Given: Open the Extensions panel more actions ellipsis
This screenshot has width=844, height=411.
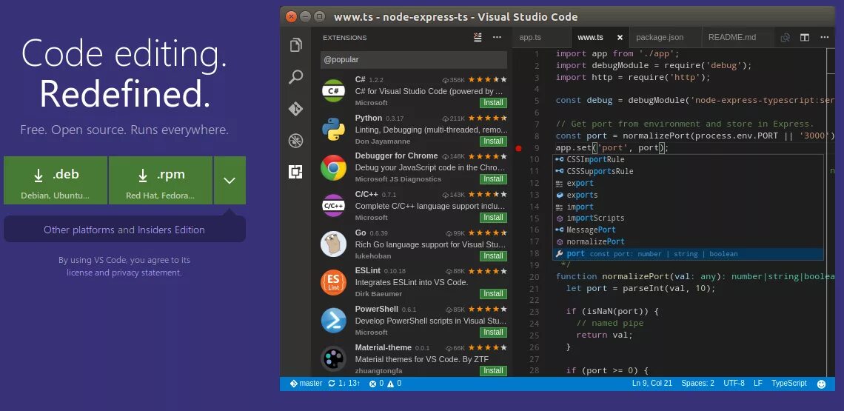Looking at the screenshot, I should coord(497,37).
